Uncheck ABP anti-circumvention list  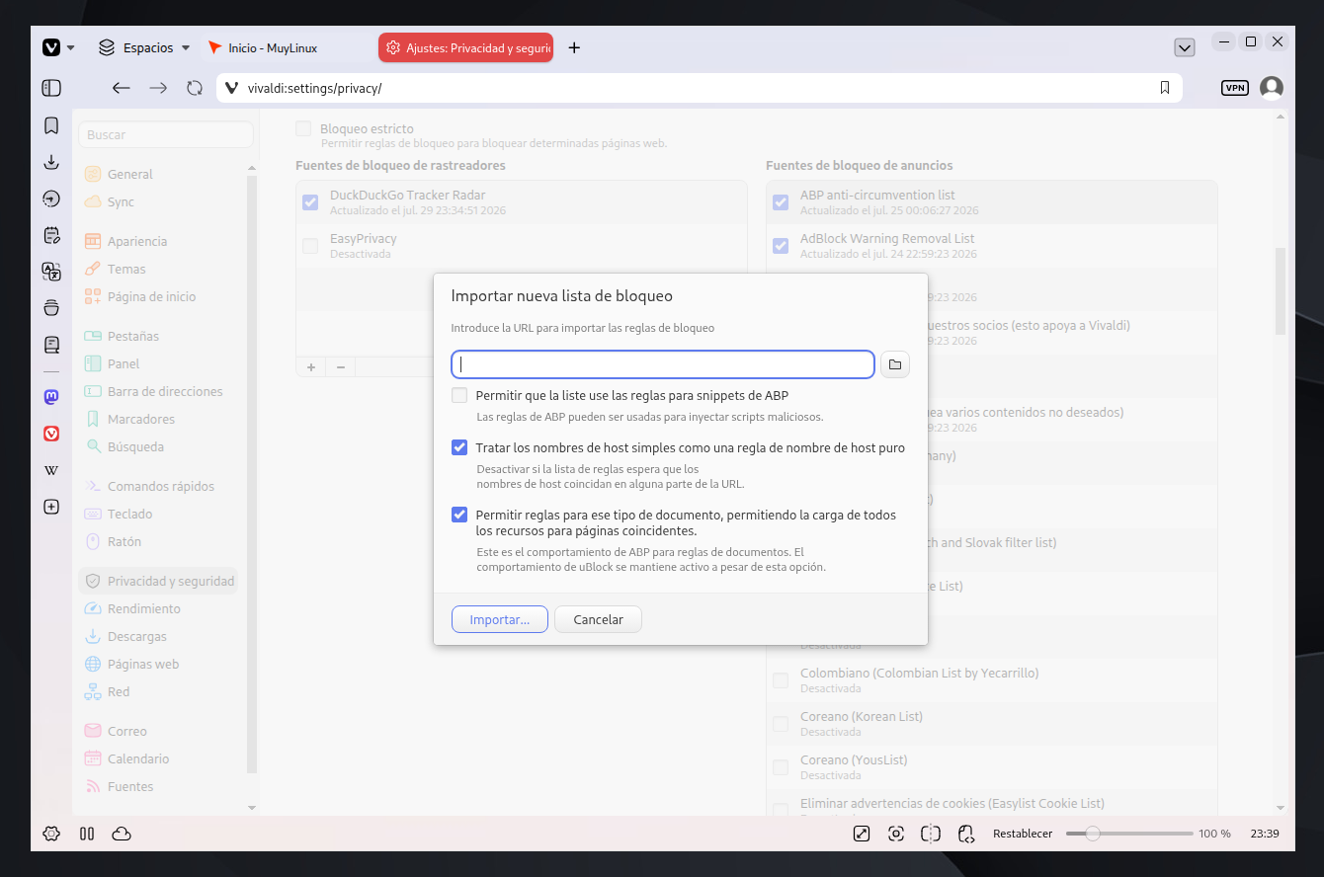781,202
